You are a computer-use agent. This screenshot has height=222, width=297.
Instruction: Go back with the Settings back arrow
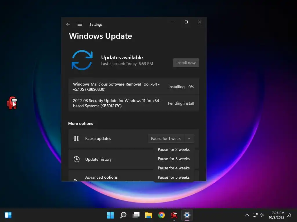pyautogui.click(x=68, y=24)
